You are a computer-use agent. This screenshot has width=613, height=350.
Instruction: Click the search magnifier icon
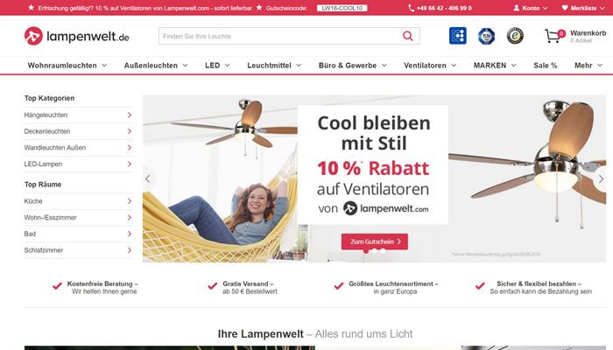click(x=407, y=36)
